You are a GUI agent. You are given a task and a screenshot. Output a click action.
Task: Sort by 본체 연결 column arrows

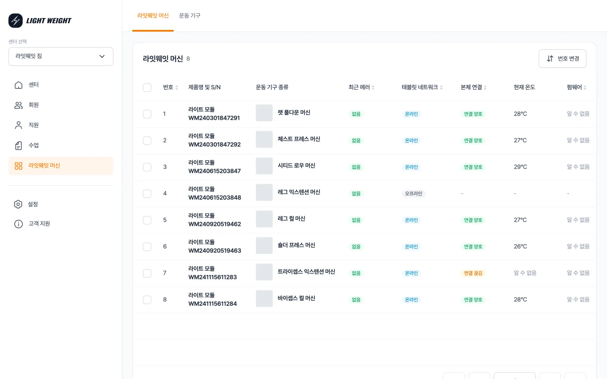click(x=485, y=88)
